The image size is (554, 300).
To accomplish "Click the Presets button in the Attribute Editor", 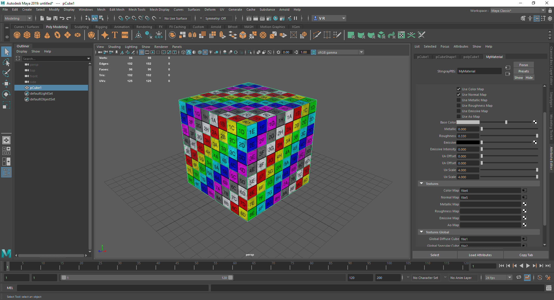I will point(523,71).
